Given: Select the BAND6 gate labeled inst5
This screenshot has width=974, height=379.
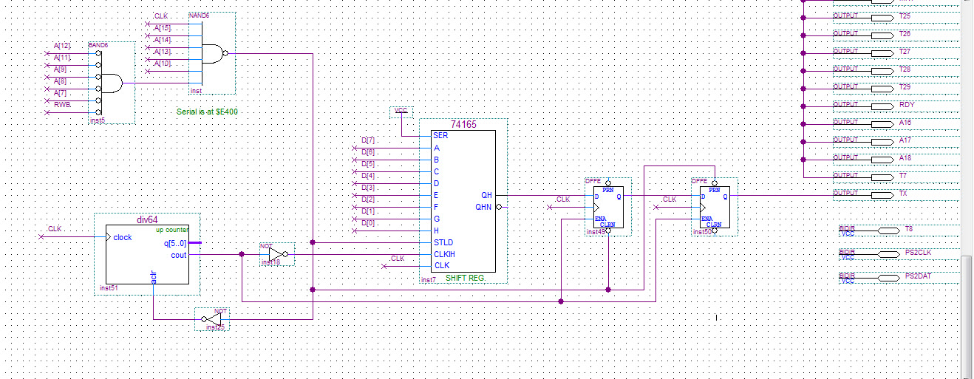Looking at the screenshot, I should pos(111,83).
